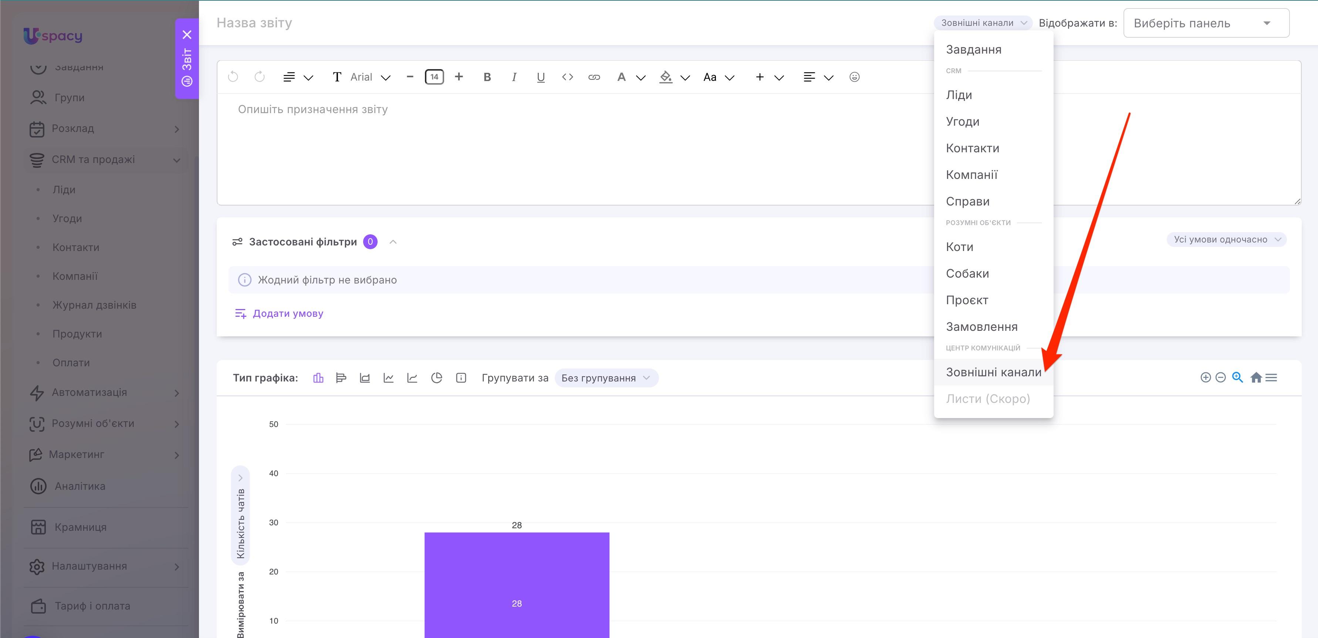Select the area chart type

(x=365, y=378)
